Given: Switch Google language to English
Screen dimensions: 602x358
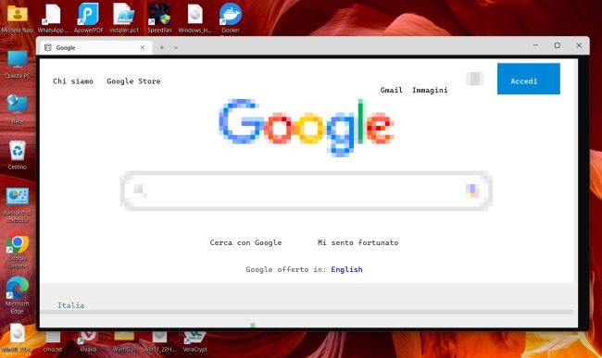Looking at the screenshot, I should point(346,269).
